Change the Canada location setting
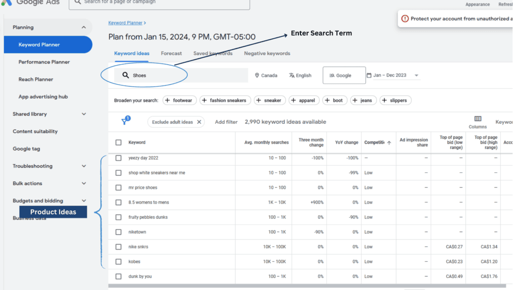The height and width of the screenshot is (290, 517). [x=266, y=76]
